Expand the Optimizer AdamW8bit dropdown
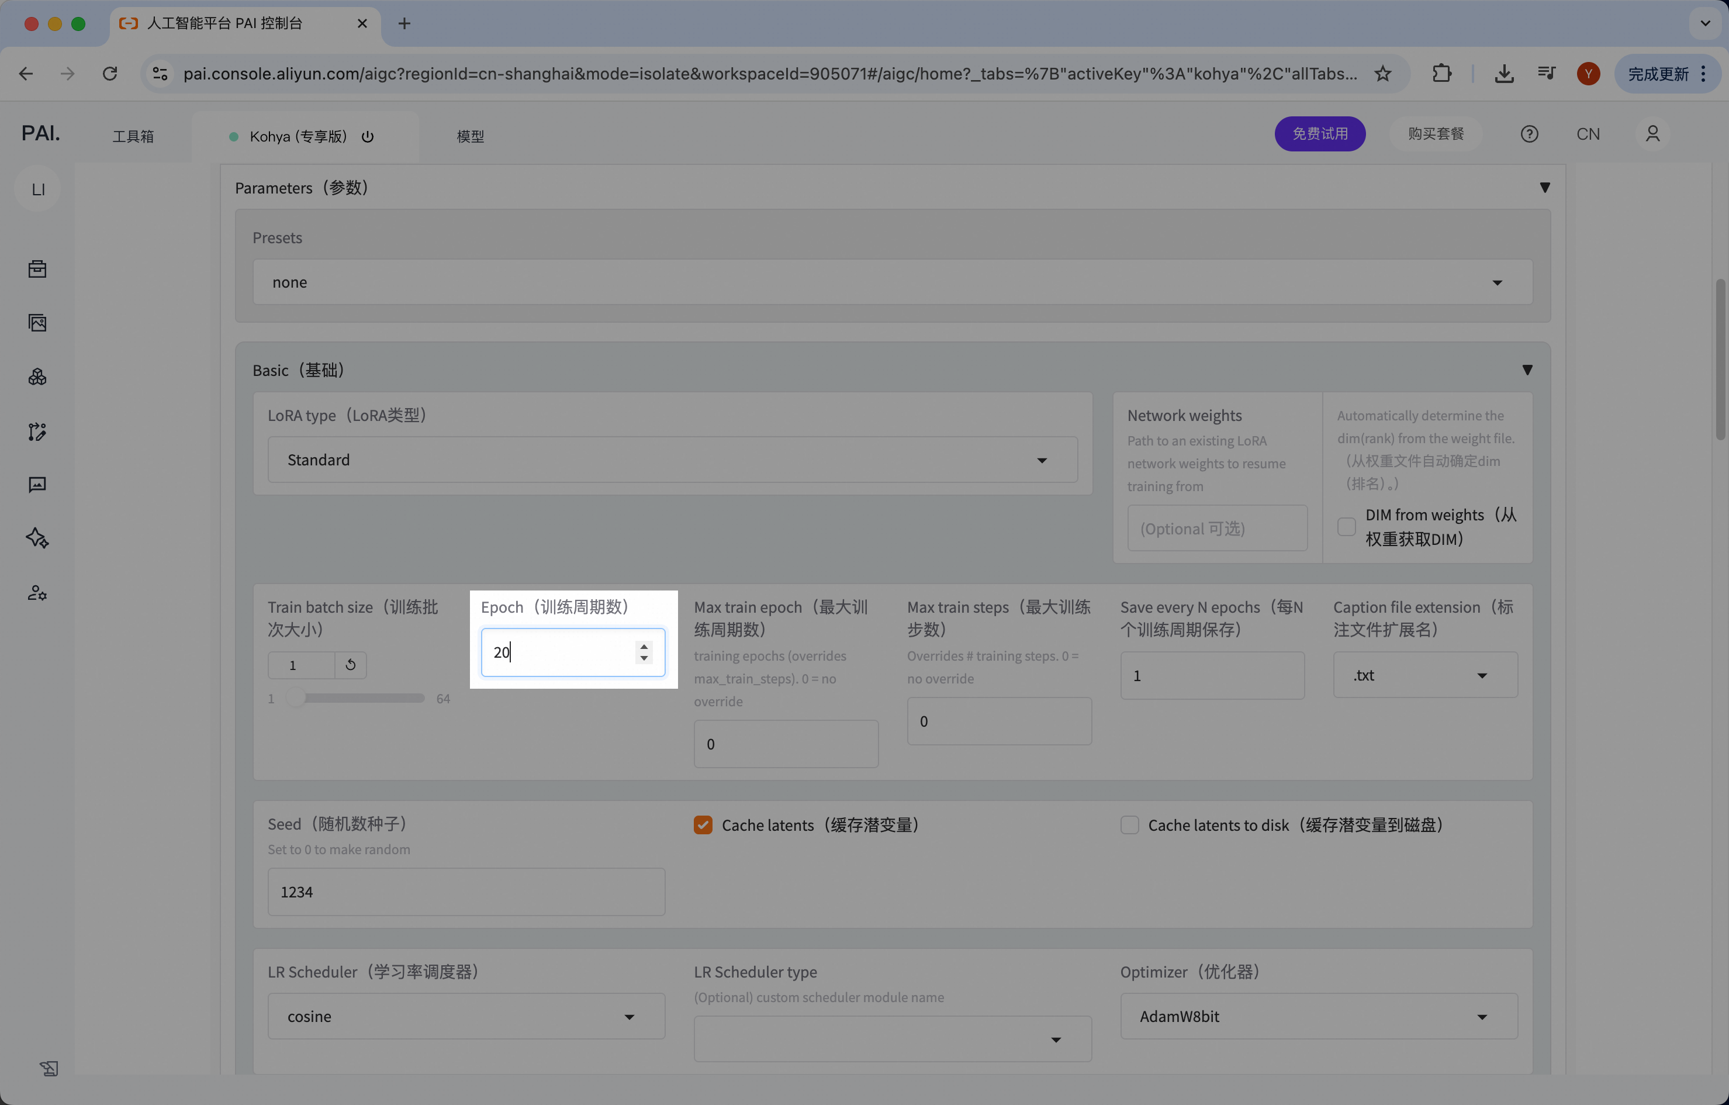 tap(1318, 1016)
